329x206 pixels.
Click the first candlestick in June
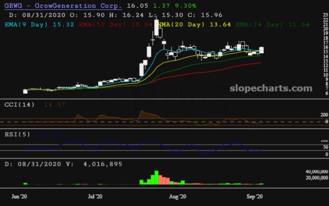[x=25, y=91]
